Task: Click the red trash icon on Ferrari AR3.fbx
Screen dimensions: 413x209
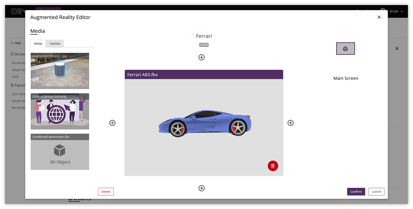Action: [x=273, y=166]
